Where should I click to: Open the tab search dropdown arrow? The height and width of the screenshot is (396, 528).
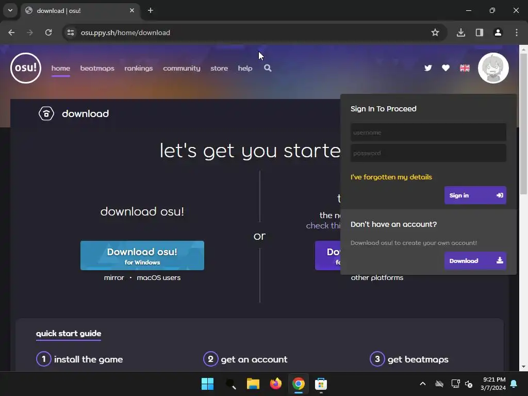click(x=10, y=10)
